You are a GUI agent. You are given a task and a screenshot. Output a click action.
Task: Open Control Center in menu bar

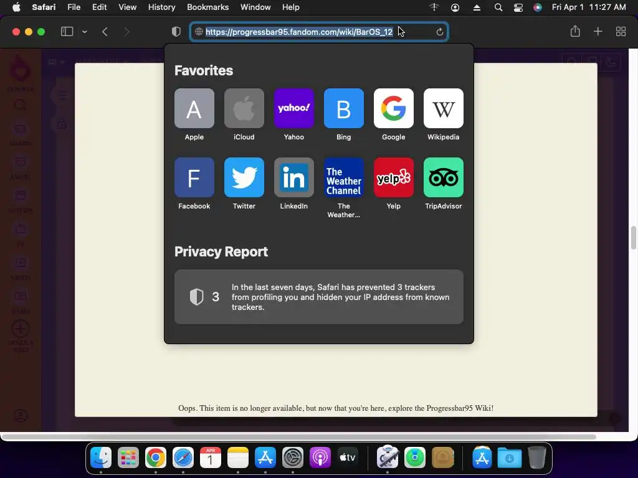coord(518,7)
